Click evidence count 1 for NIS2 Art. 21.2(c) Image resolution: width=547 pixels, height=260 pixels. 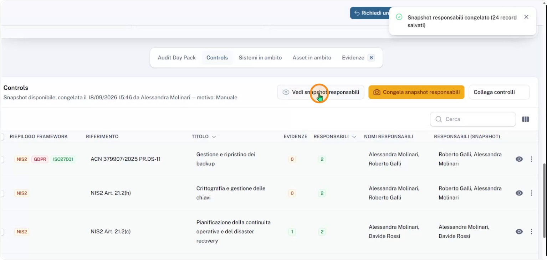tap(292, 232)
